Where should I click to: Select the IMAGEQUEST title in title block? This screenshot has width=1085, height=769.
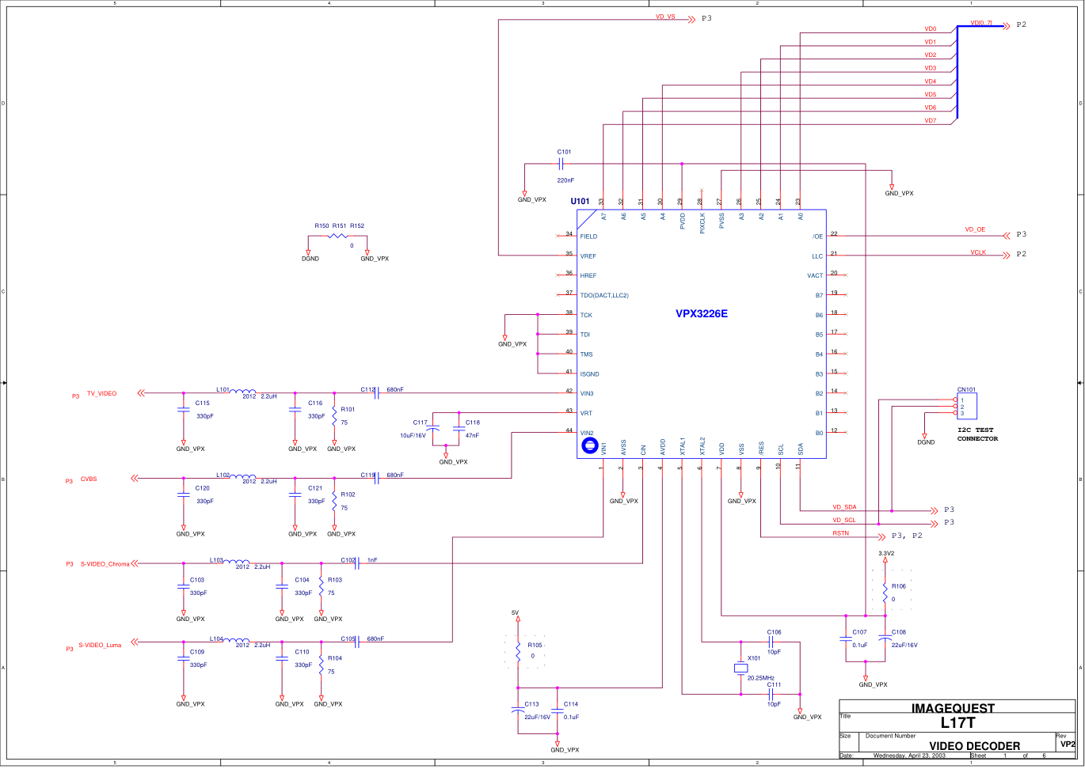(953, 707)
